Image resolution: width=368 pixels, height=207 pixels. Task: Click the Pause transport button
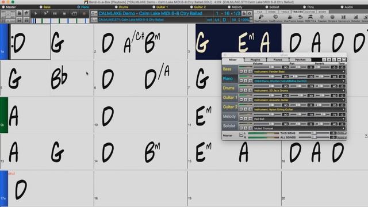[x=55, y=14]
